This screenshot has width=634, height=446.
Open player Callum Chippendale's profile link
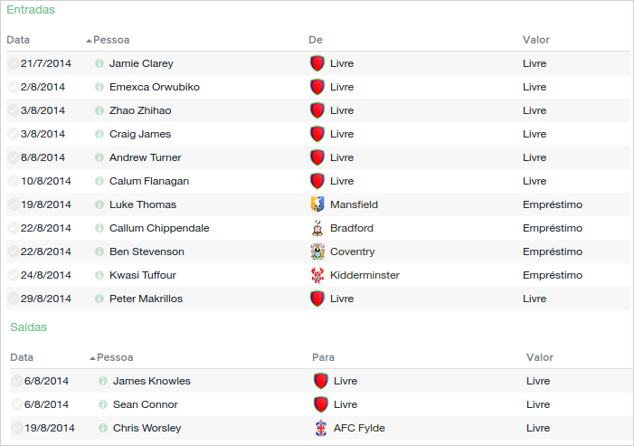click(159, 228)
